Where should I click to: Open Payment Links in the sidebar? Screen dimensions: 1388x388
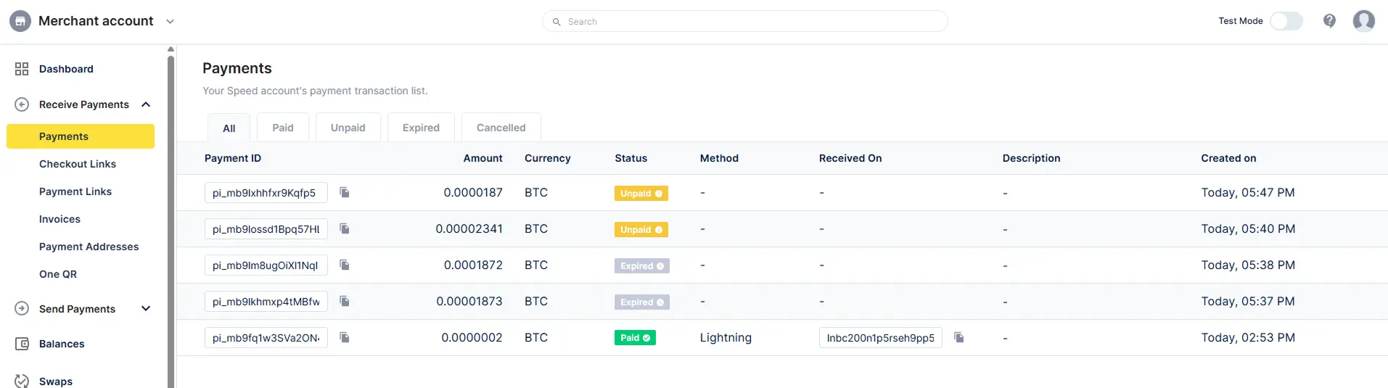(75, 191)
